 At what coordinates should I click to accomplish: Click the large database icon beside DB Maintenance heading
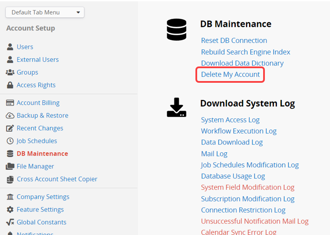pyautogui.click(x=177, y=30)
